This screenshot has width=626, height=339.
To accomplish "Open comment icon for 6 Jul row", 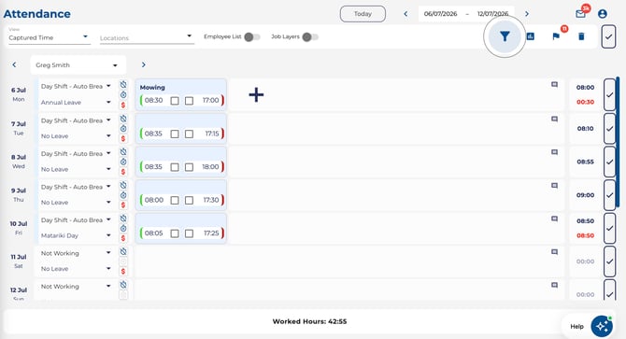I will (x=555, y=85).
